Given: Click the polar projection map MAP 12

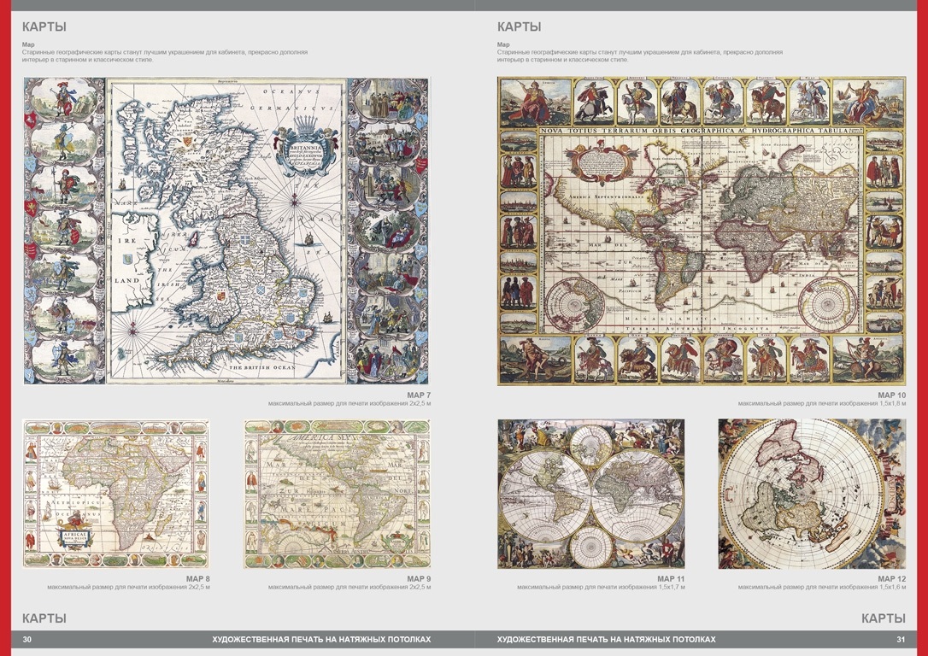Looking at the screenshot, I should click(812, 493).
